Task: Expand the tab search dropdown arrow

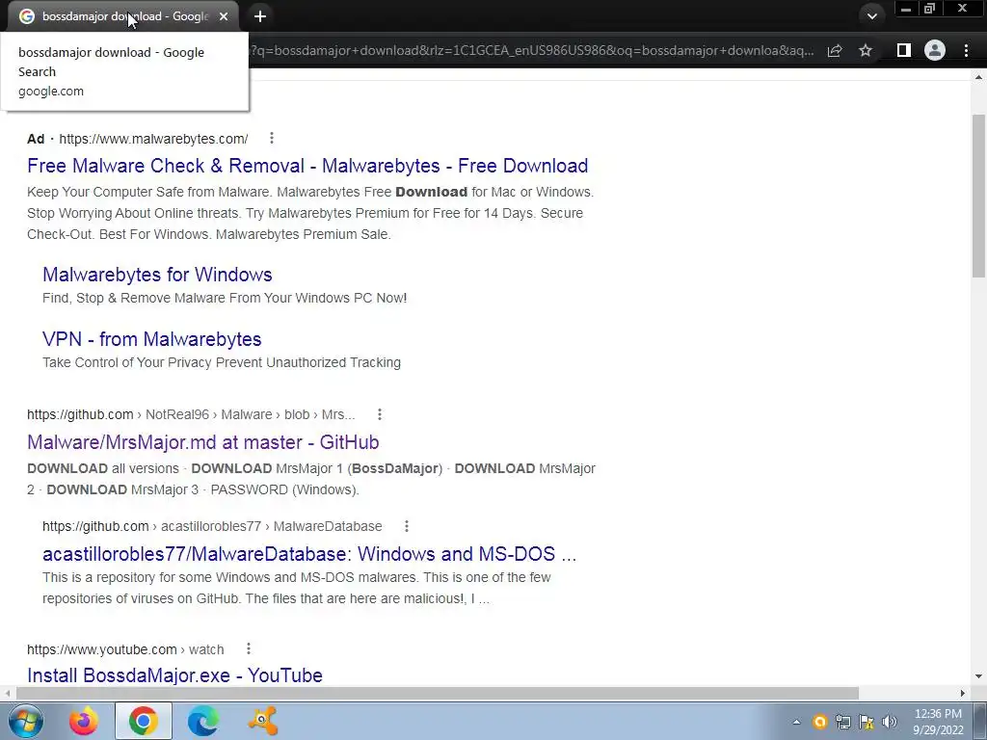Action: click(x=871, y=16)
